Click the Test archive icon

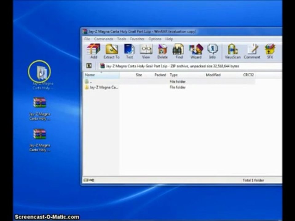coord(129,51)
